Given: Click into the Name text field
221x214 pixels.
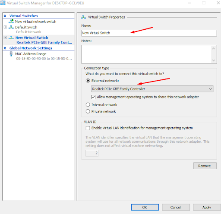Looking at the screenshot, I should [x=149, y=33].
